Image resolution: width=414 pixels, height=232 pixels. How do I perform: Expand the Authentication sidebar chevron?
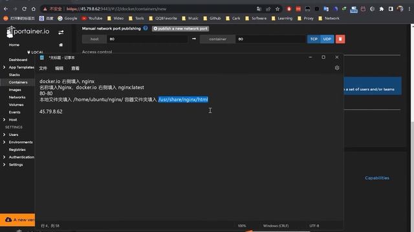(x=4, y=157)
